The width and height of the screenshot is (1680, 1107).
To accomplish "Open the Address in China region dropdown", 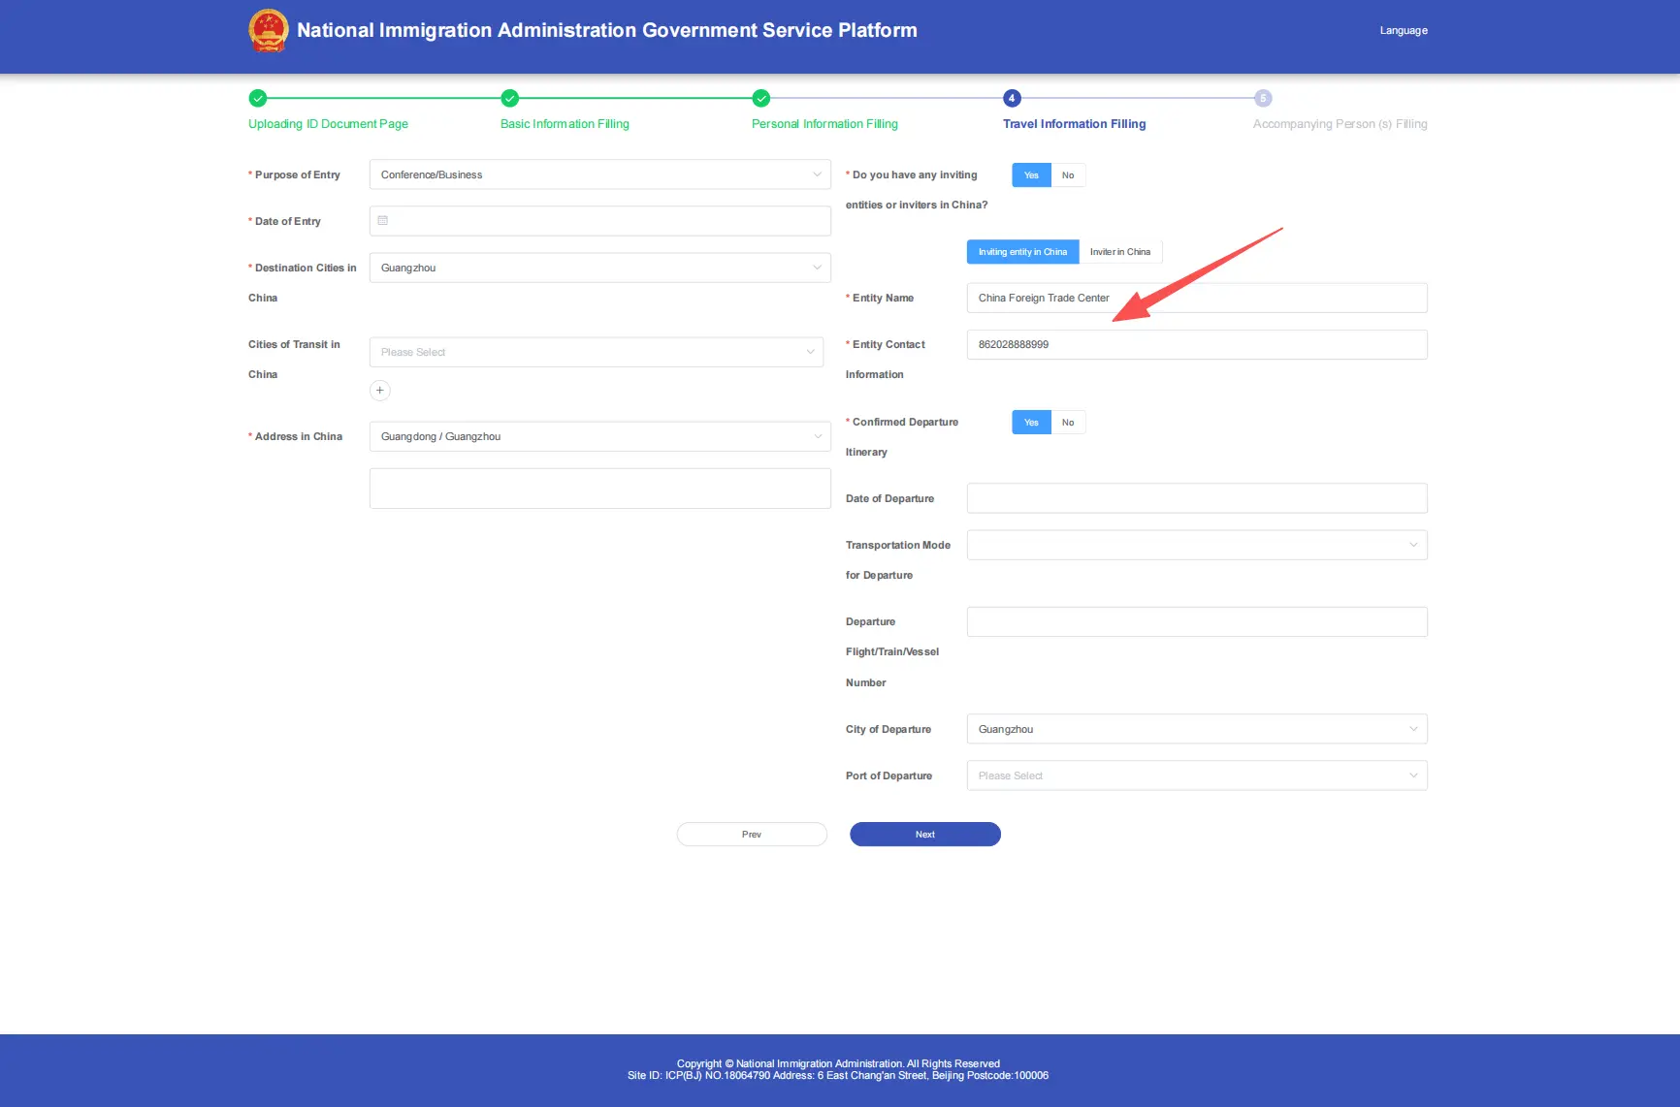I will tap(600, 436).
